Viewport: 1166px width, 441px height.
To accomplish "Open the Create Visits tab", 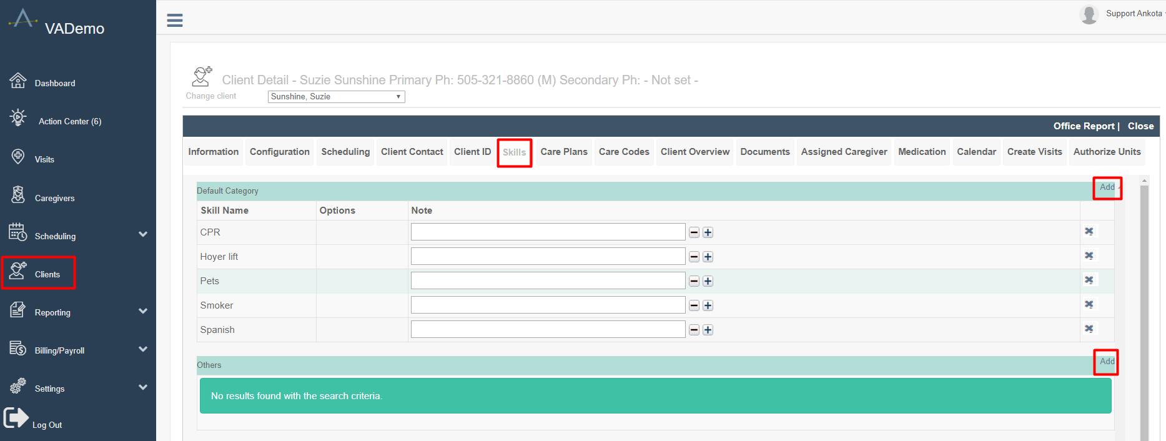I will pyautogui.click(x=1034, y=152).
